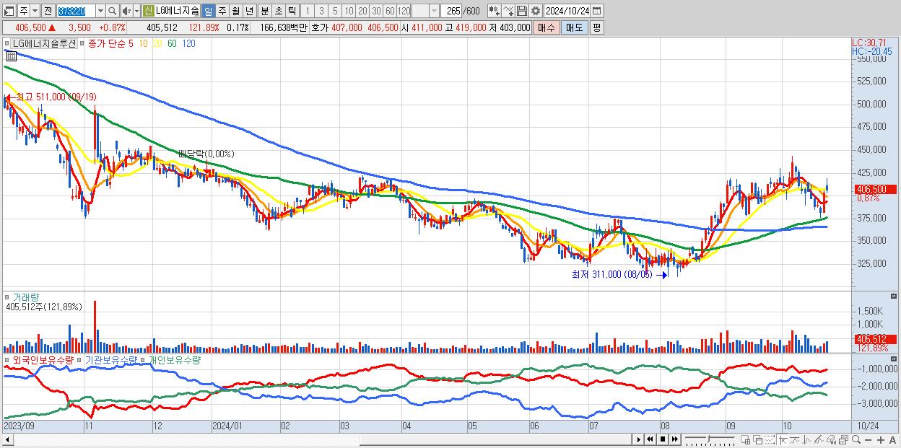Click the crosshair cursor tool icon

click(x=783, y=439)
